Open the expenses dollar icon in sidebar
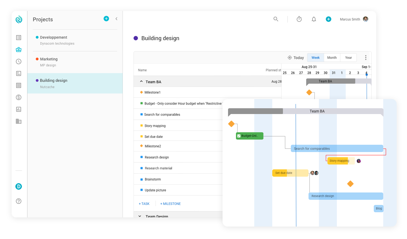Image resolution: width=407 pixels, height=239 pixels. coord(19,97)
